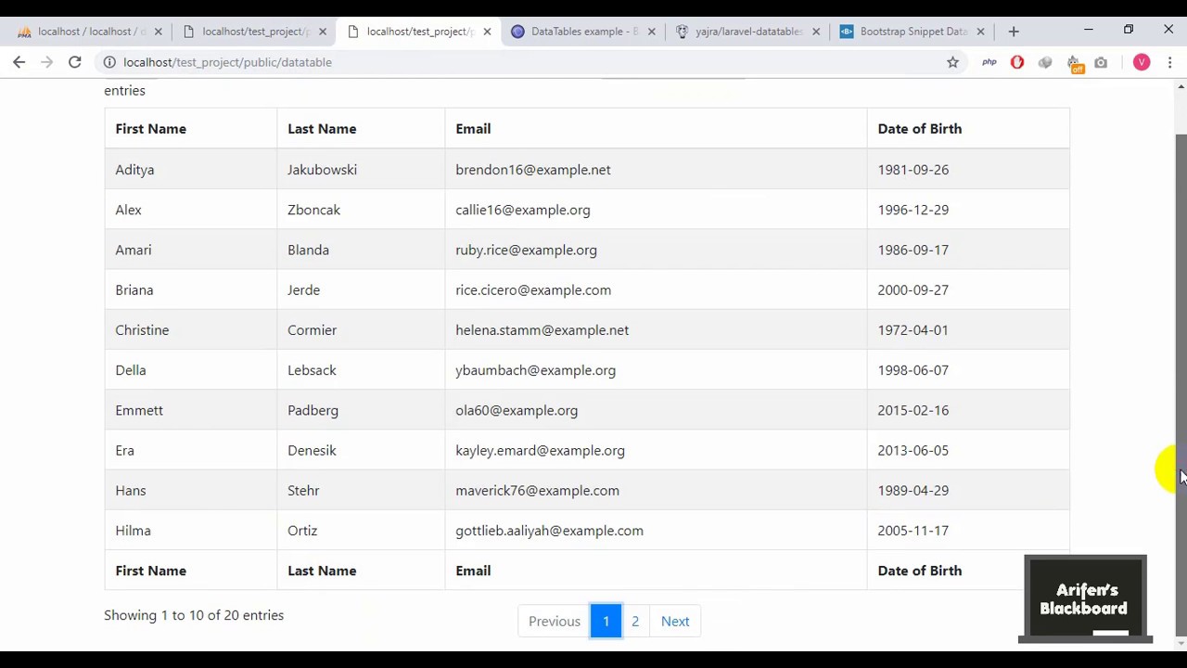
Task: Click the email maverick76@example.com
Action: pos(537,491)
